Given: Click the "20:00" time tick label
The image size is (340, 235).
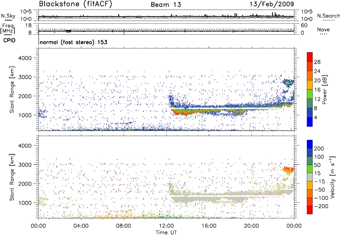Looking at the screenshot, I should 251,226.
